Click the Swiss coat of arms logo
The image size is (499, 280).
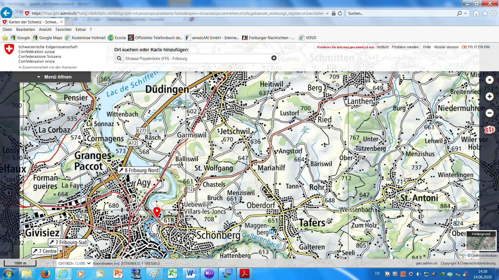(x=9, y=49)
